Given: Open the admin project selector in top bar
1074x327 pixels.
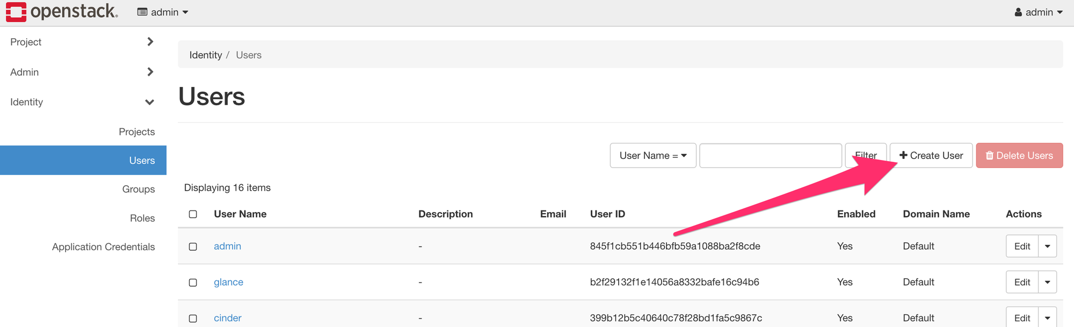Looking at the screenshot, I should click(163, 12).
